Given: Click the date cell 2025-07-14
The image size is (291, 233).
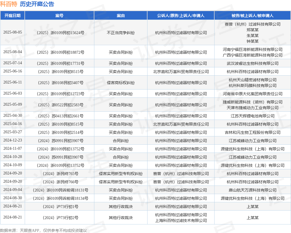Looking at the screenshot, I should (x=13, y=63).
